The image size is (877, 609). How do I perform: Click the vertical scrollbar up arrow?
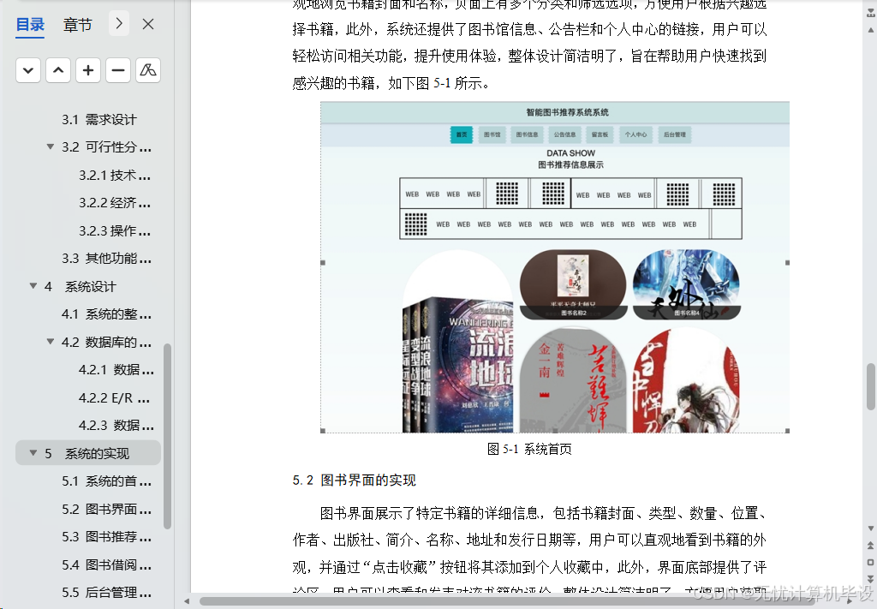(x=870, y=29)
